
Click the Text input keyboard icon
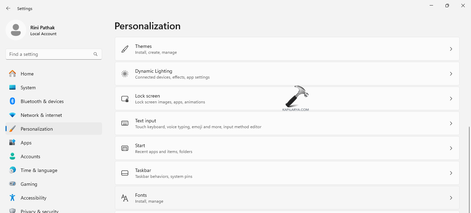(x=125, y=123)
